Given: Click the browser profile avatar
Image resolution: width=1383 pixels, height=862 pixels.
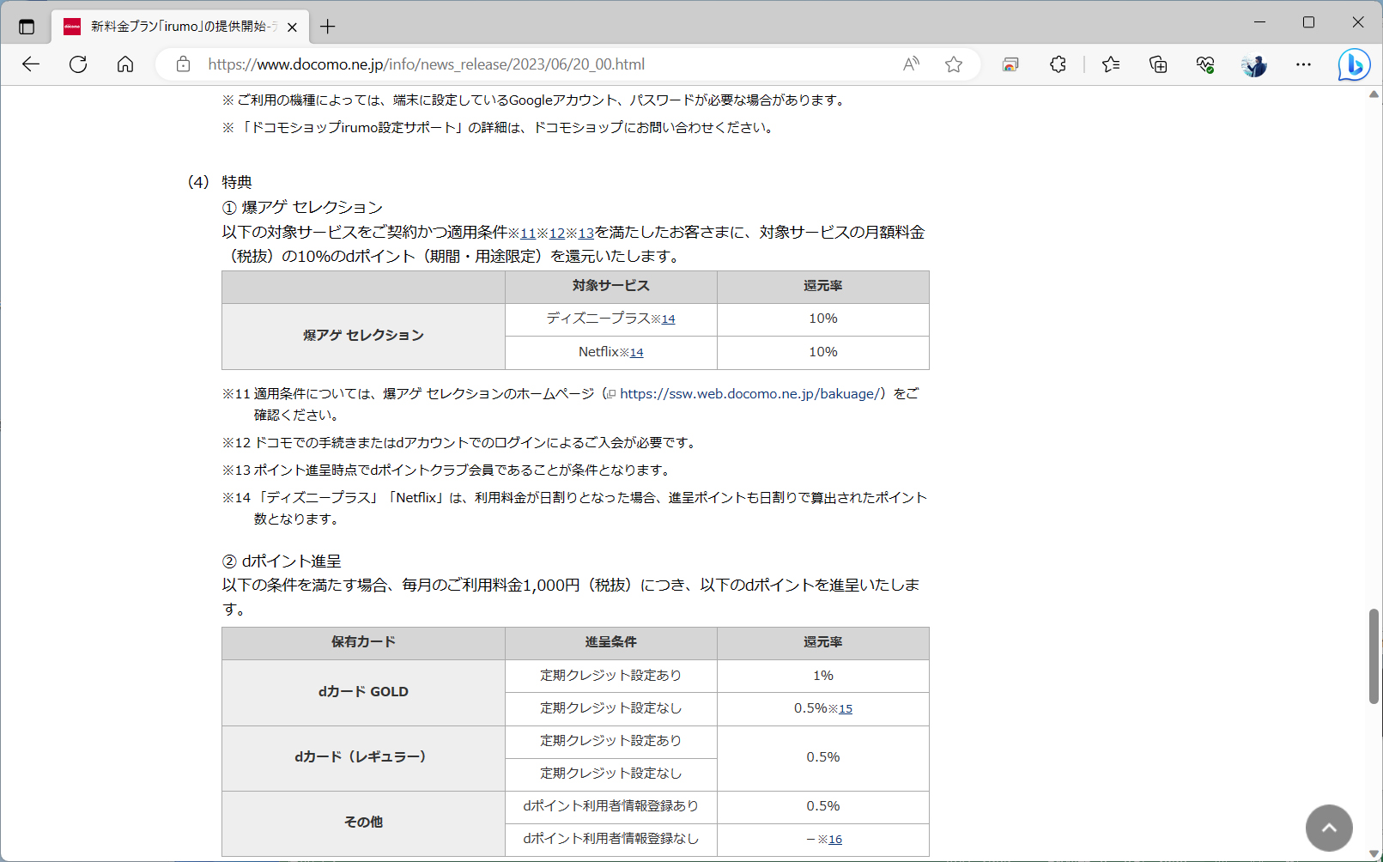Looking at the screenshot, I should point(1254,64).
